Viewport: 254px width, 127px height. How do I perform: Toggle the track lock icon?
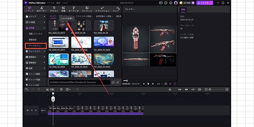28,110
